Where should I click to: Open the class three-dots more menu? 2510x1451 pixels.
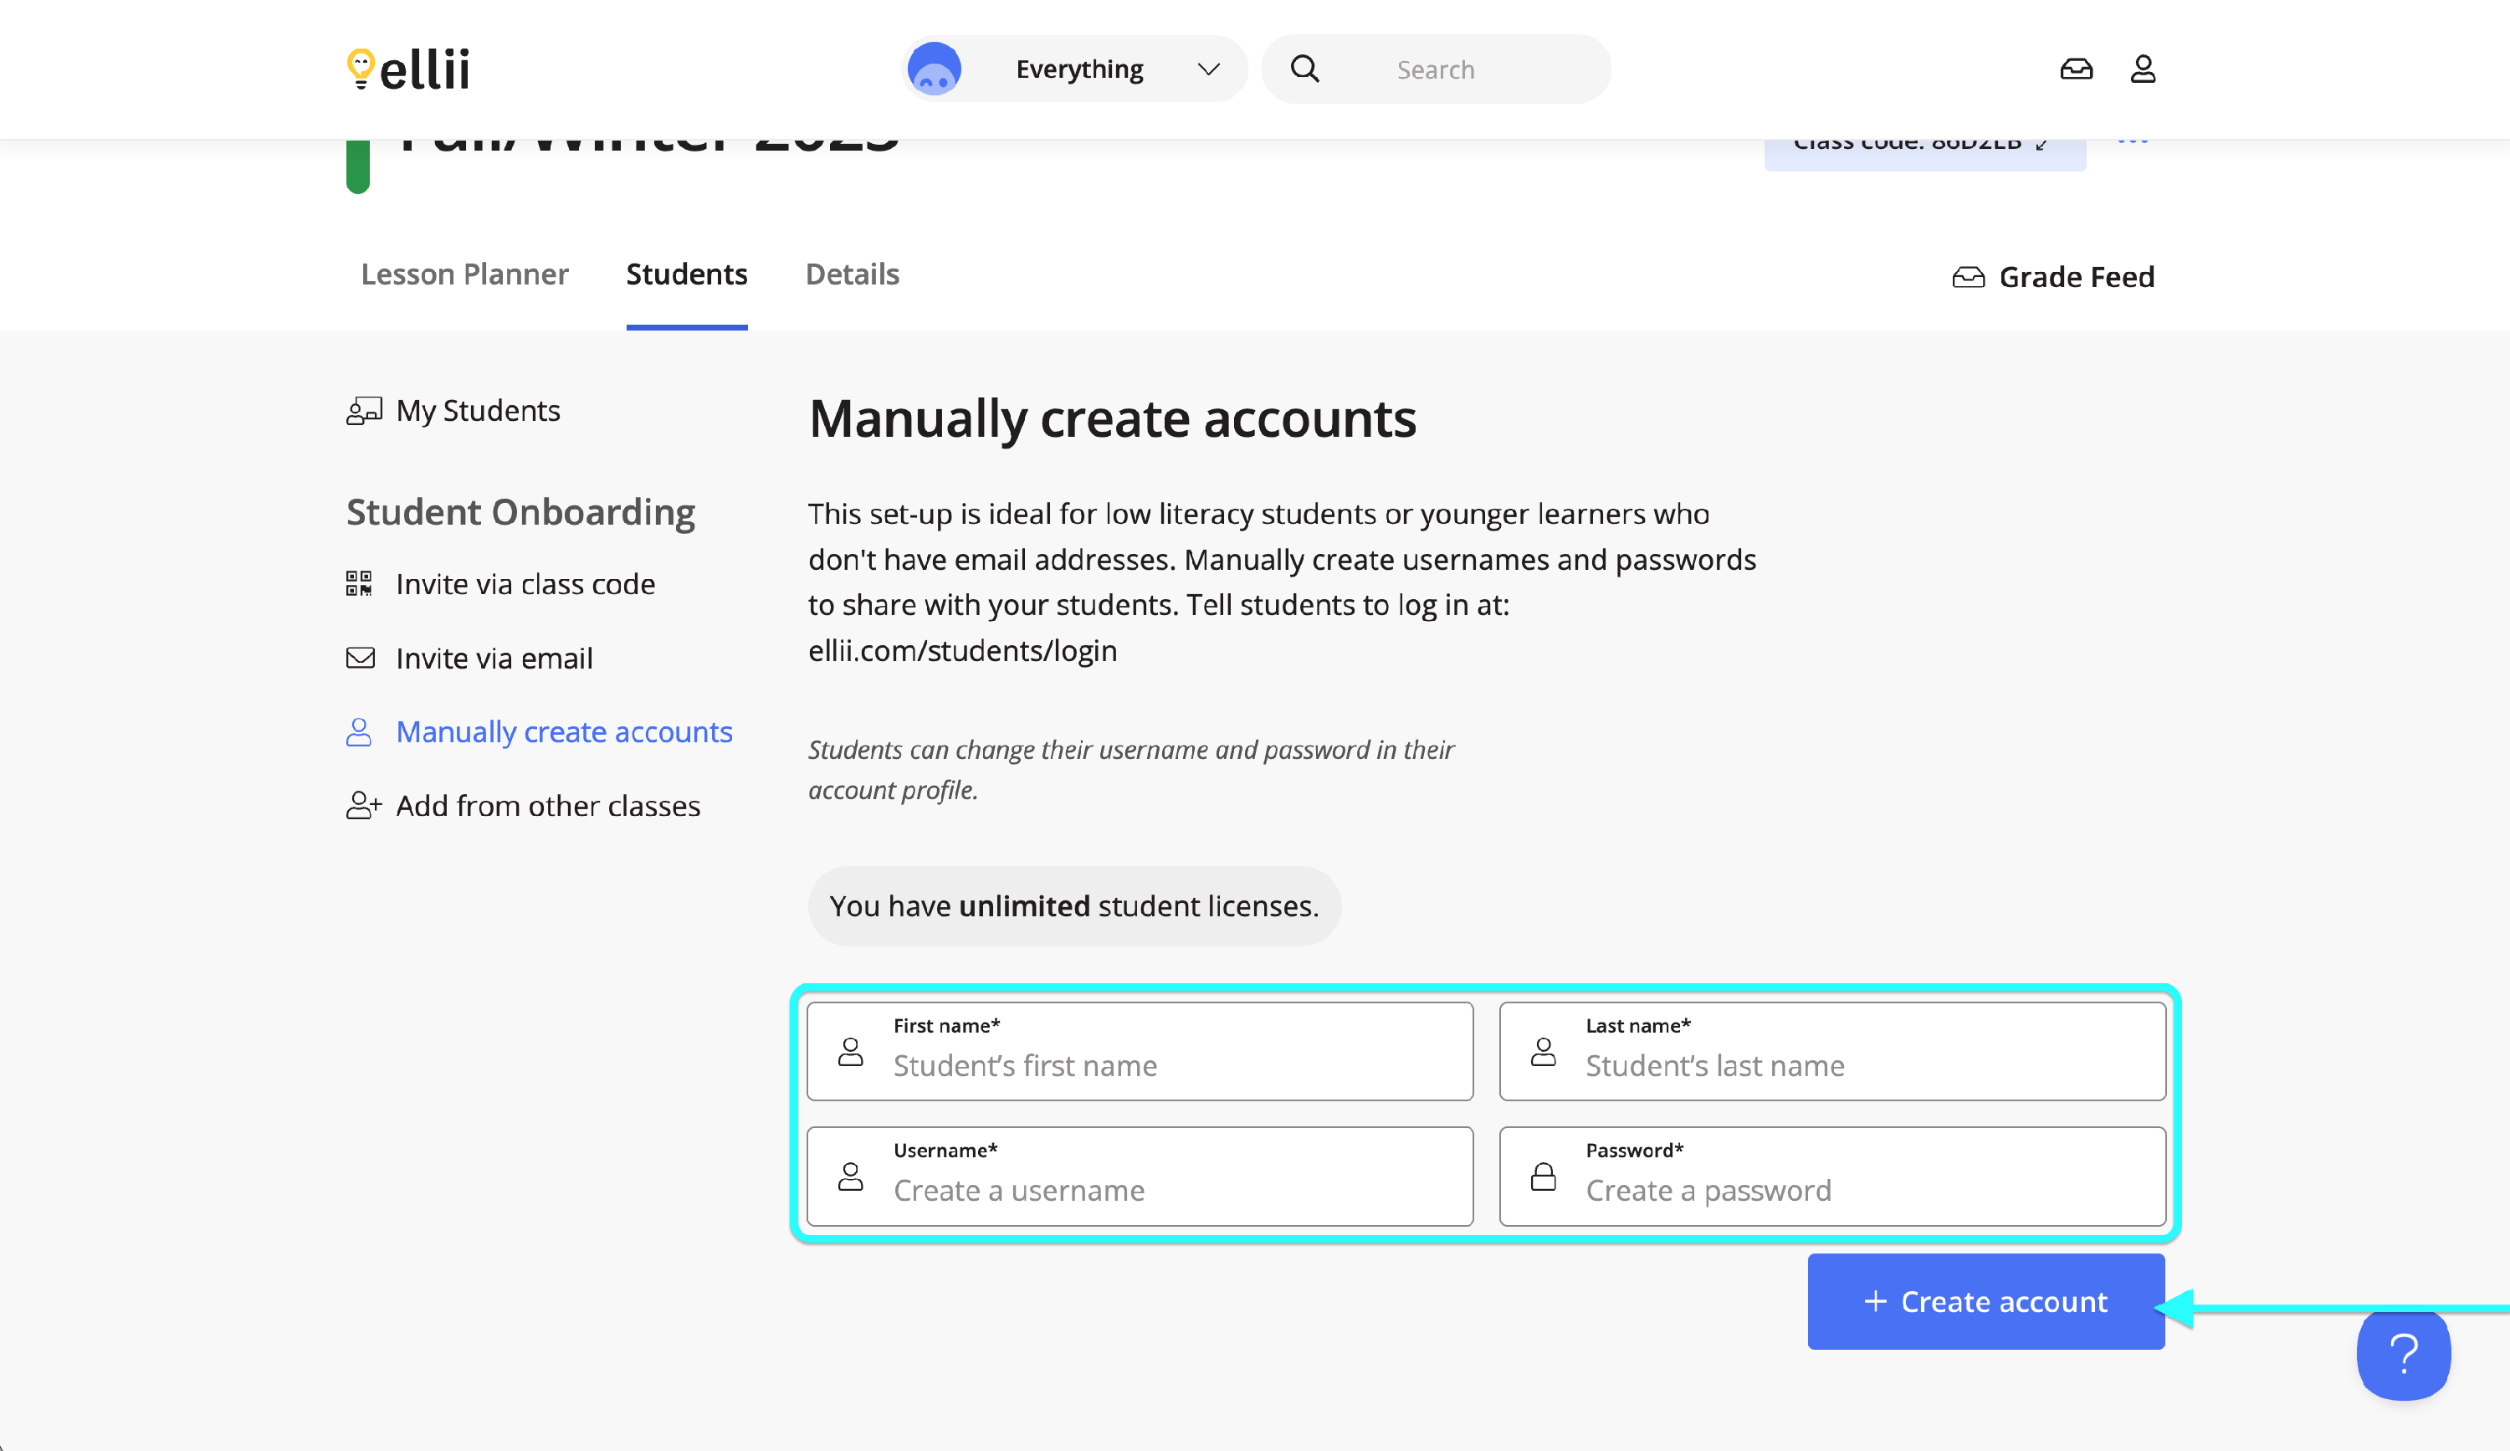click(x=2133, y=141)
